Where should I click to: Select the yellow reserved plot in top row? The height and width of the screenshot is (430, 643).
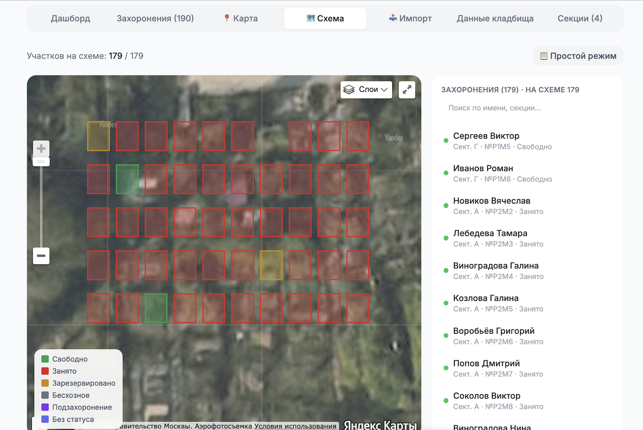tap(98, 136)
